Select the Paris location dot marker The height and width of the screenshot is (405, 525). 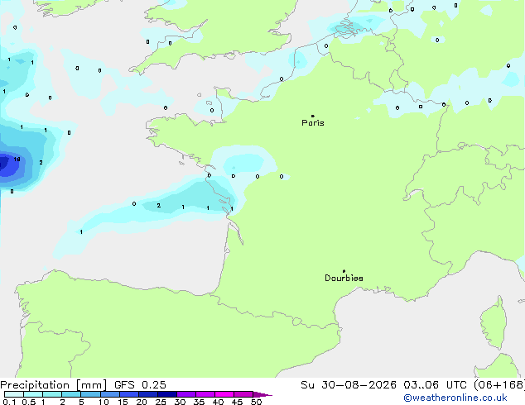click(313, 116)
